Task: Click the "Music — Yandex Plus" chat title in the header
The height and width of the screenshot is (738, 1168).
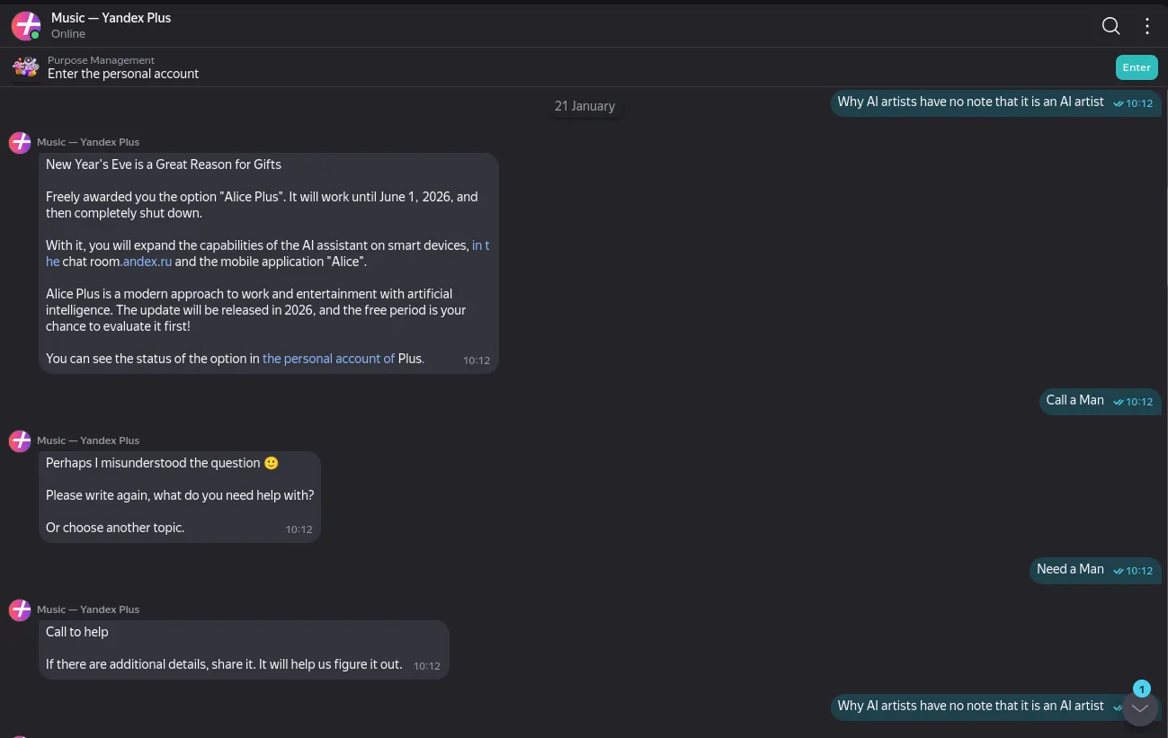Action: (111, 18)
